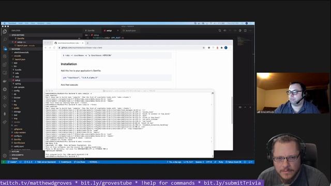
Task: Expand the .elasticbeanstalk folder
Action: (x=21, y=53)
